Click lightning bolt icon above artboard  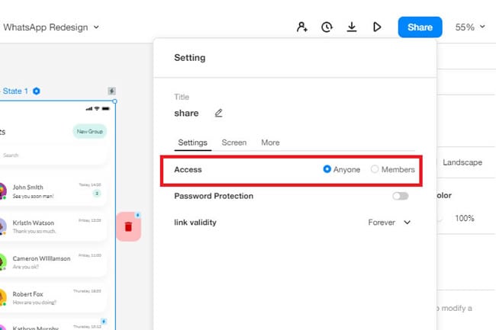tap(111, 91)
